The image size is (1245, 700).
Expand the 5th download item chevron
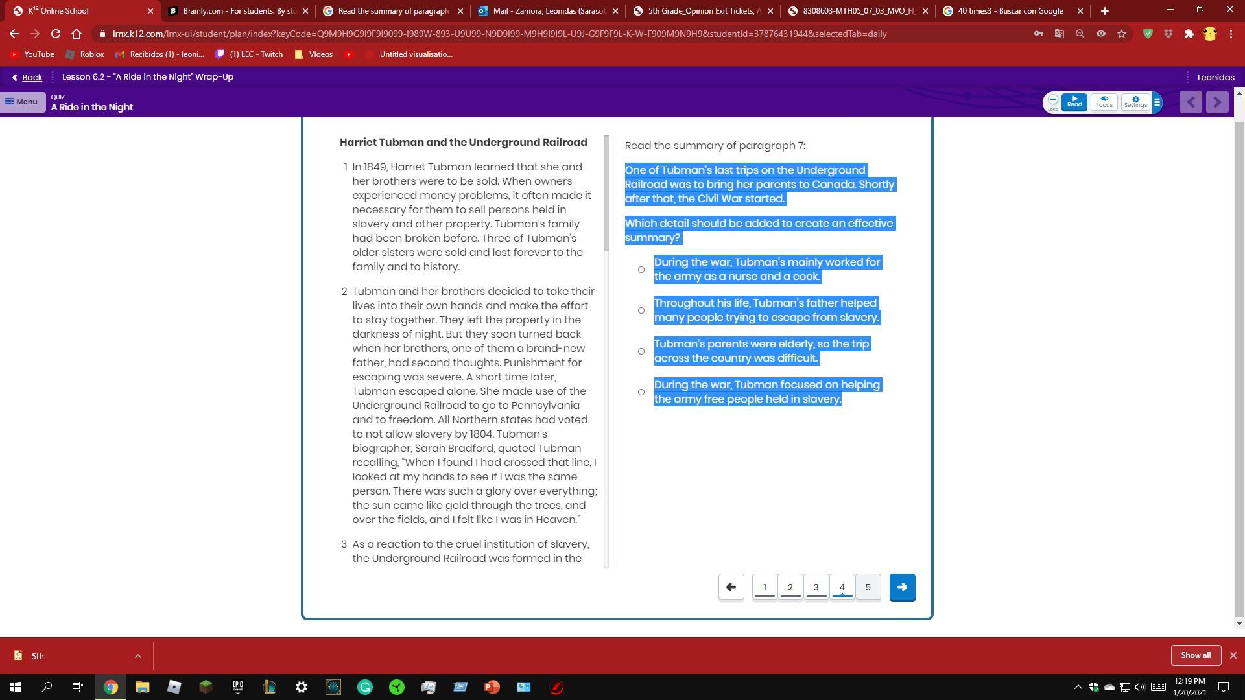point(137,656)
